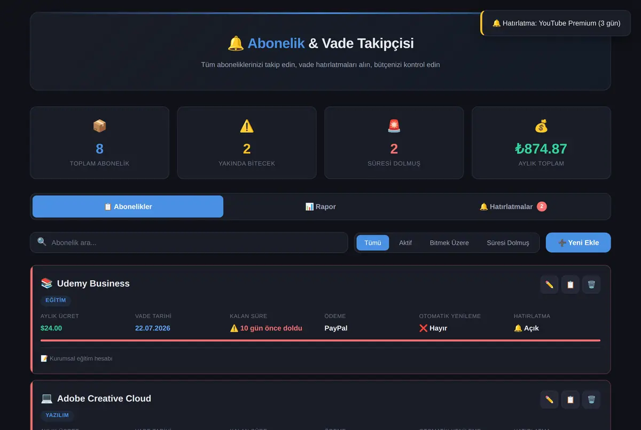Image resolution: width=641 pixels, height=430 pixels.
Task: Click the Udemy Business title
Action: click(x=93, y=283)
